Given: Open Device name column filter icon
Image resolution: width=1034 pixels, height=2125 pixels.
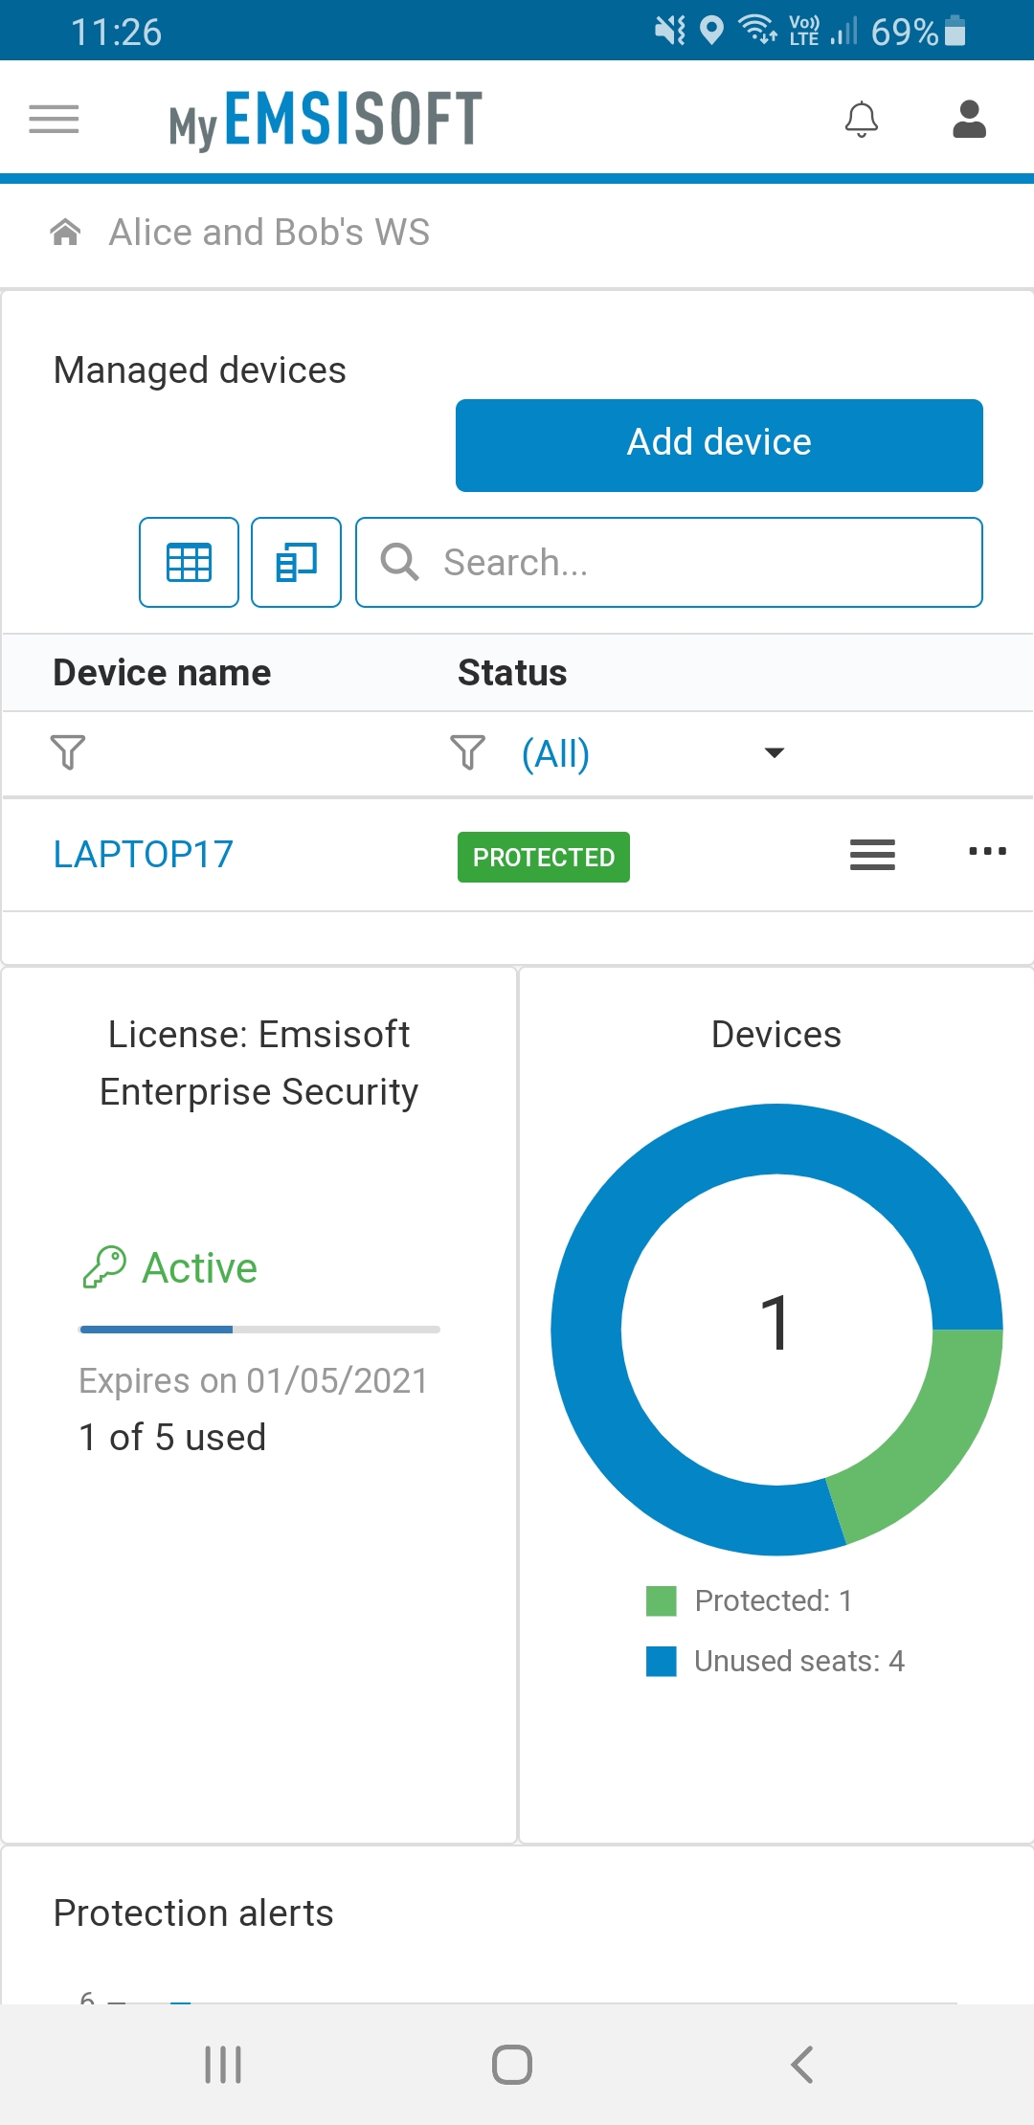Looking at the screenshot, I should (68, 752).
